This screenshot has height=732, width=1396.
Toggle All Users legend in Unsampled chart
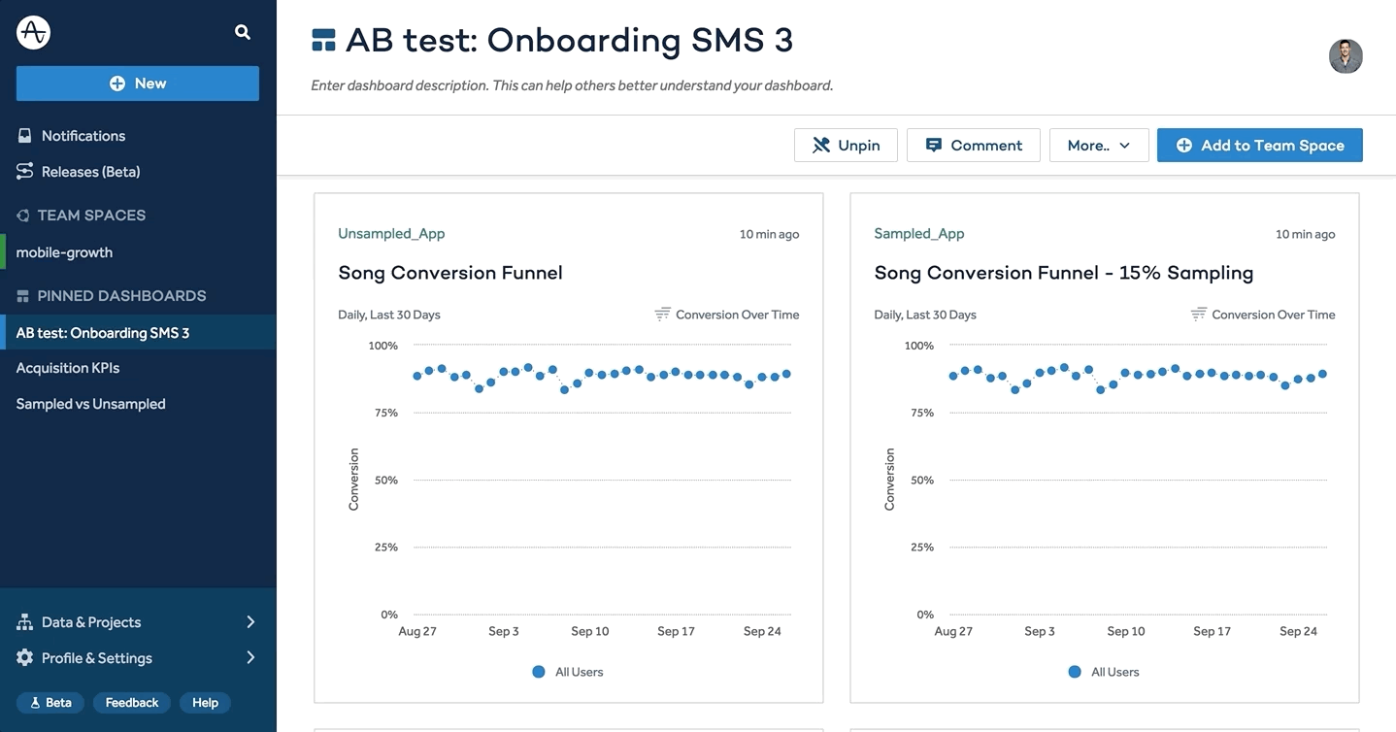[x=568, y=672]
